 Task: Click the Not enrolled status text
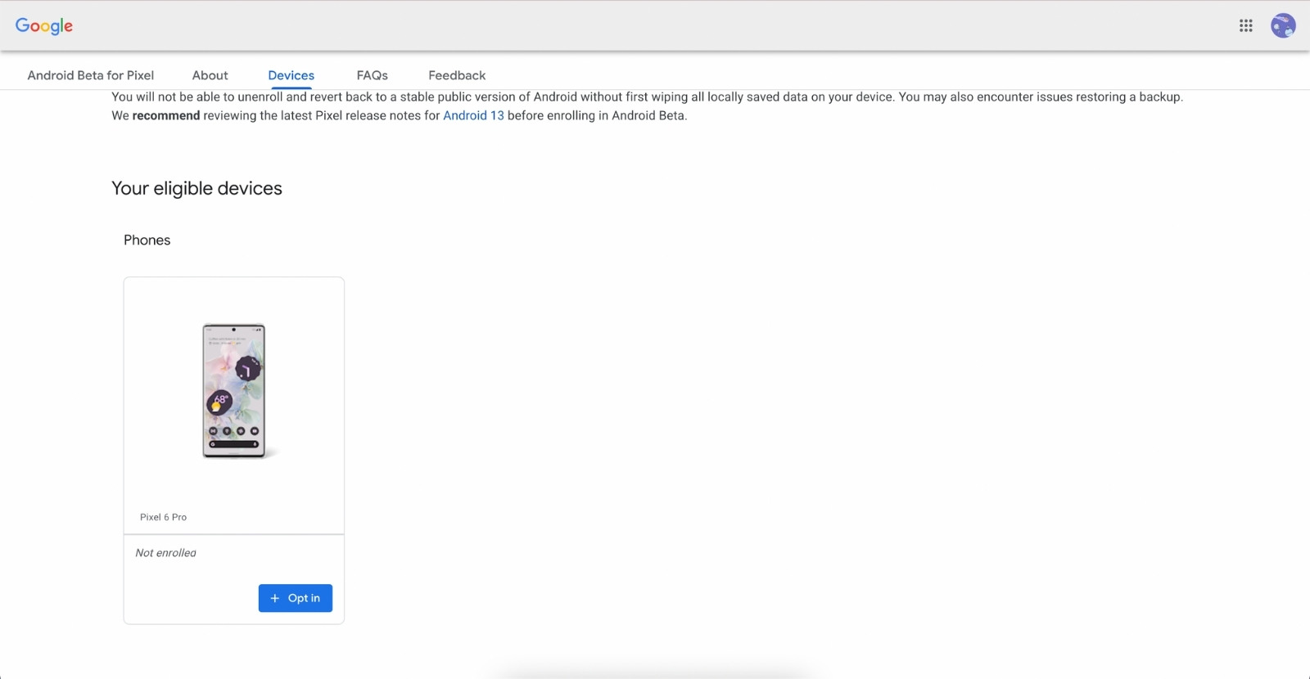click(x=166, y=553)
